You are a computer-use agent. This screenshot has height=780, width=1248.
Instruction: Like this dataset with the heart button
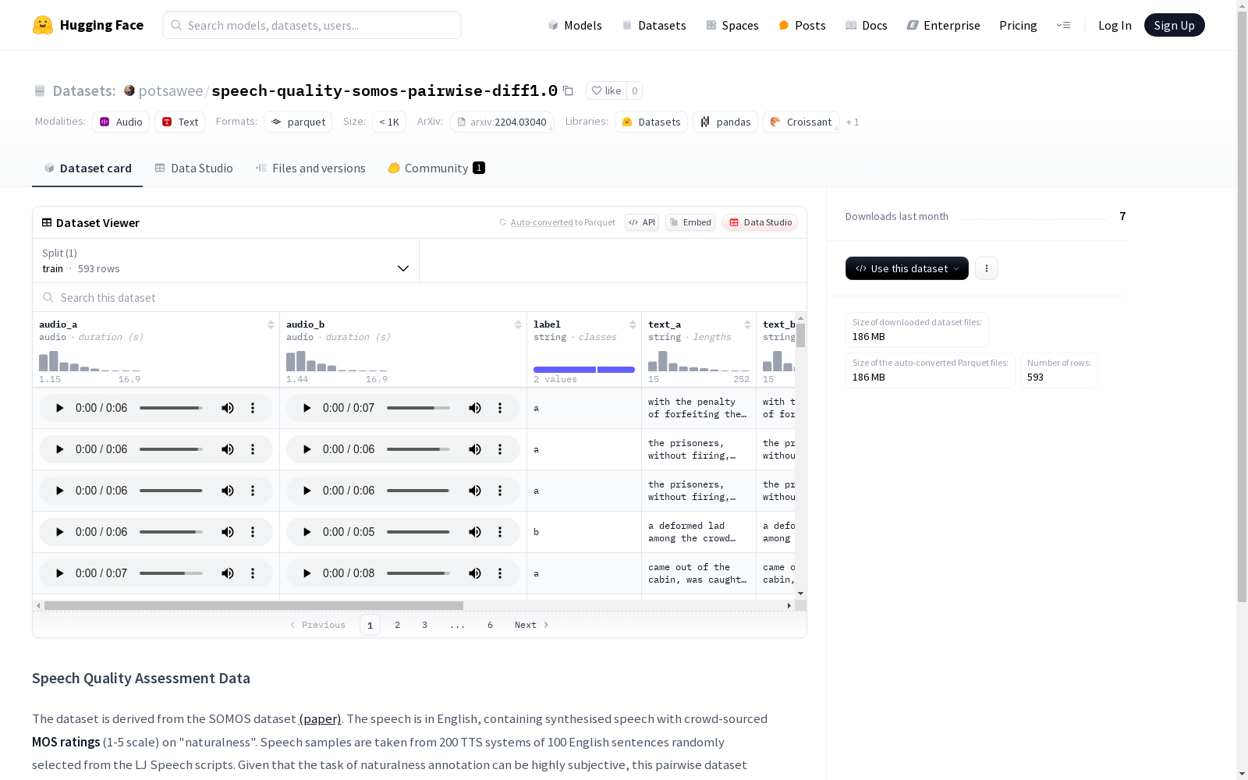click(606, 90)
